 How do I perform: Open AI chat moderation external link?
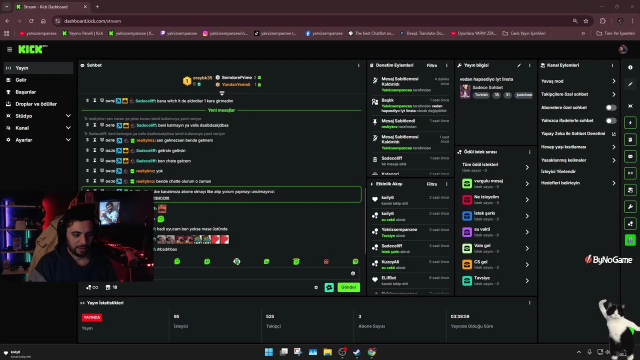pyautogui.click(x=614, y=134)
